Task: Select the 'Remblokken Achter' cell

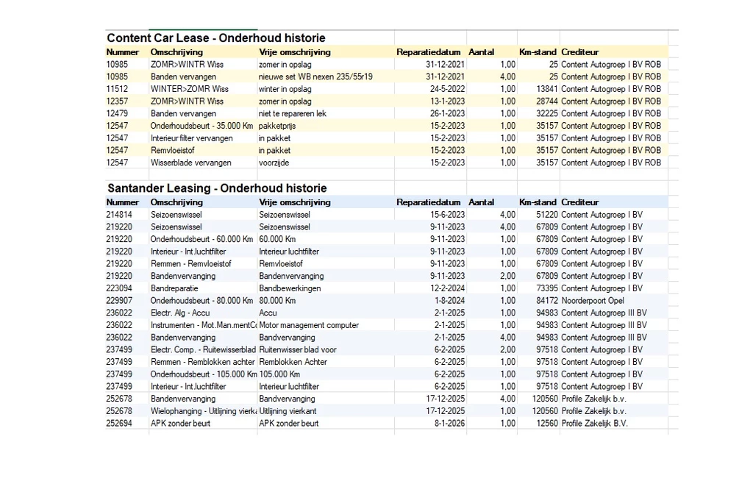Action: [x=293, y=362]
